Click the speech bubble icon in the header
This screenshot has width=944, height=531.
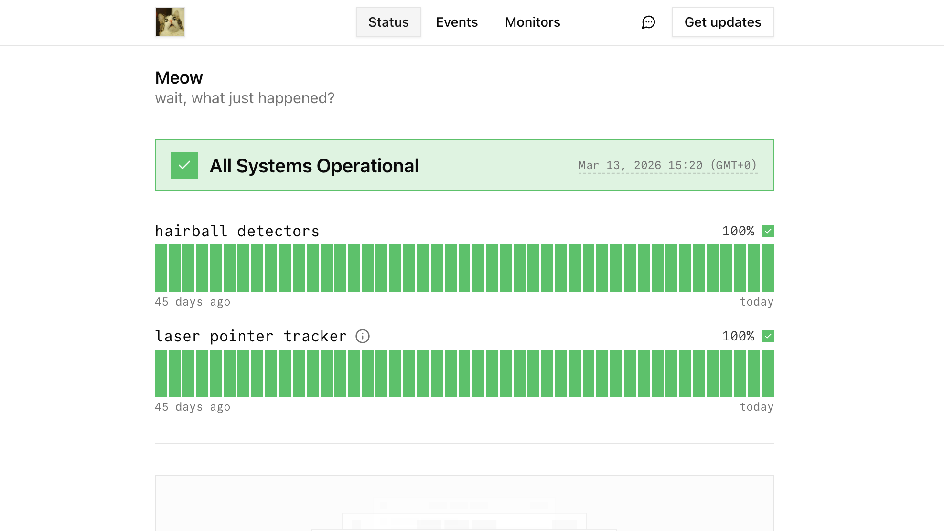(648, 22)
